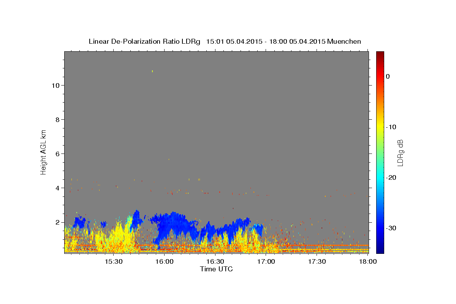
Task: Click the isolated pixel near 10.8 km height
Action: pos(152,71)
